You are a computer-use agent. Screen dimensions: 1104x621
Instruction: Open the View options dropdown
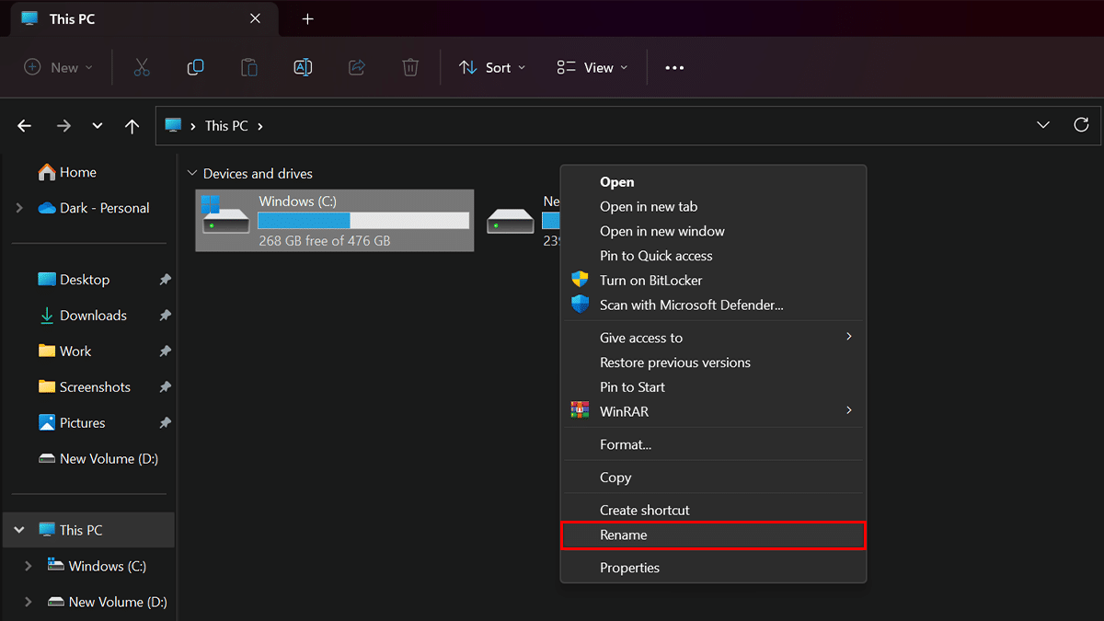(x=592, y=67)
